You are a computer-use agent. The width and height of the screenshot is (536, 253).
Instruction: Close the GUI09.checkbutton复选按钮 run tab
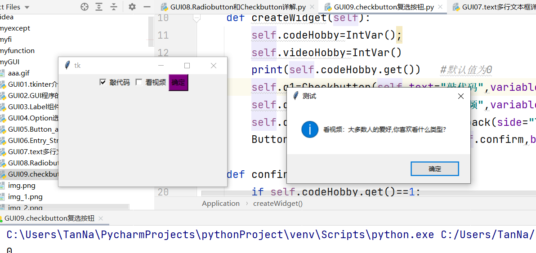pyautogui.click(x=101, y=219)
